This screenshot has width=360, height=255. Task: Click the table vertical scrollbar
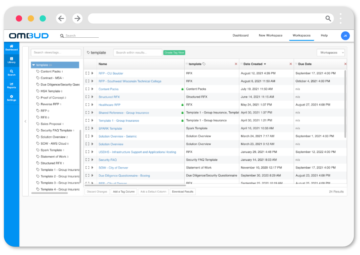point(345,104)
